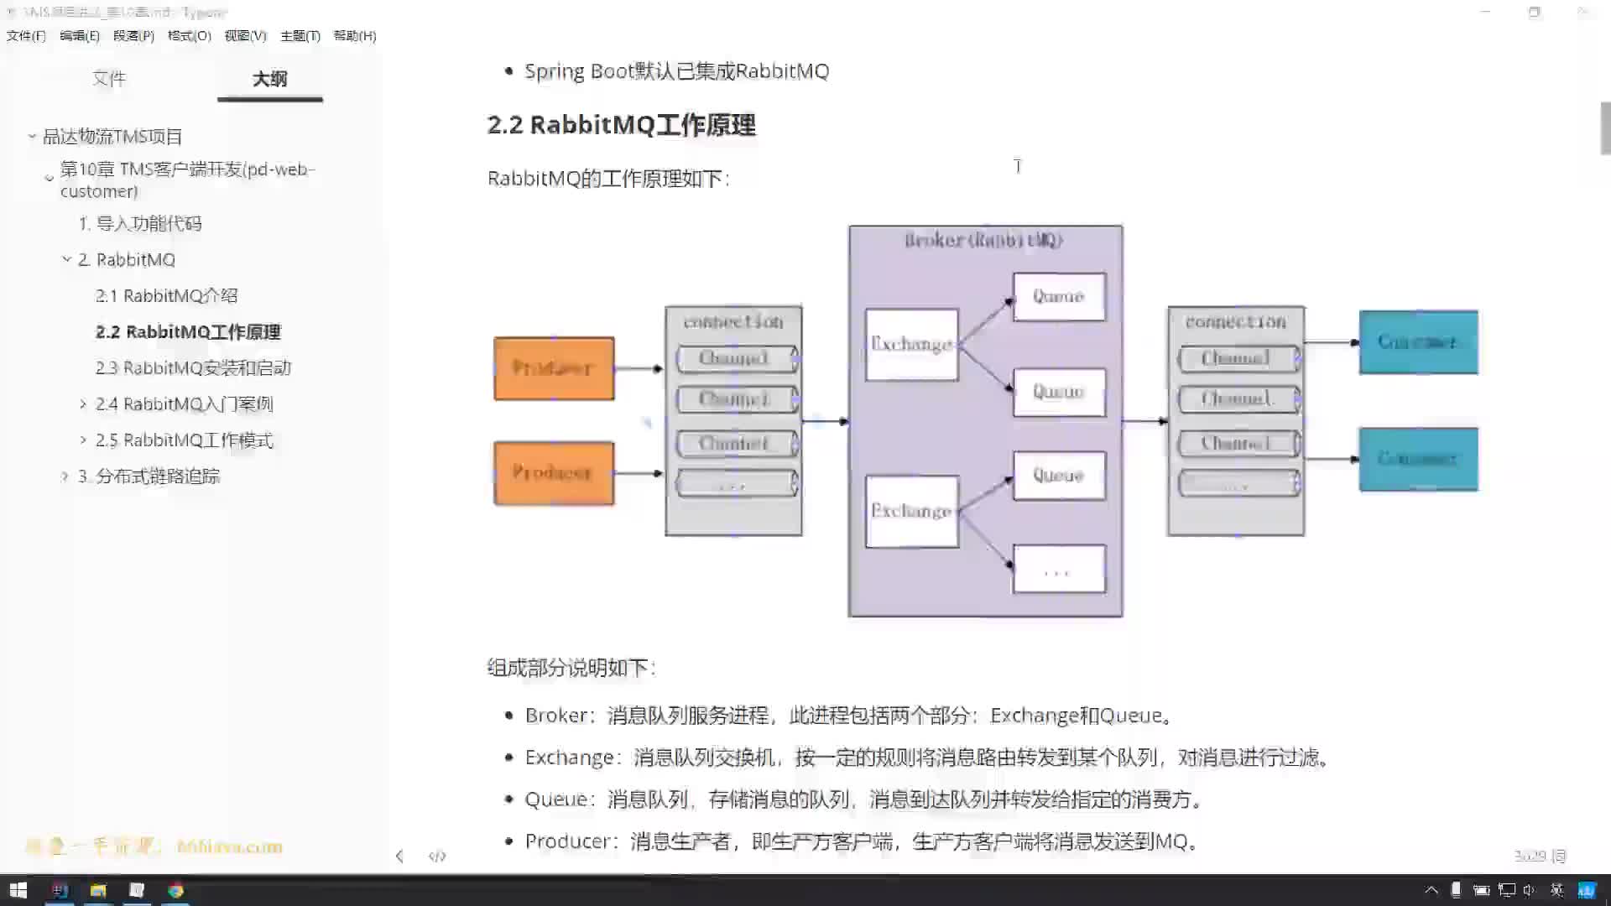Place cursor in the Broker bullet line

point(849,716)
